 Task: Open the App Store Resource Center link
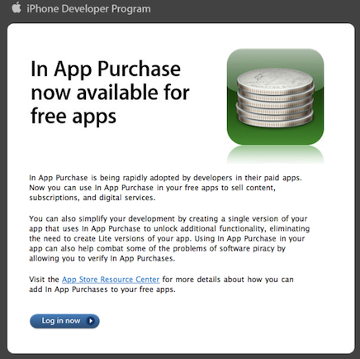(x=111, y=280)
